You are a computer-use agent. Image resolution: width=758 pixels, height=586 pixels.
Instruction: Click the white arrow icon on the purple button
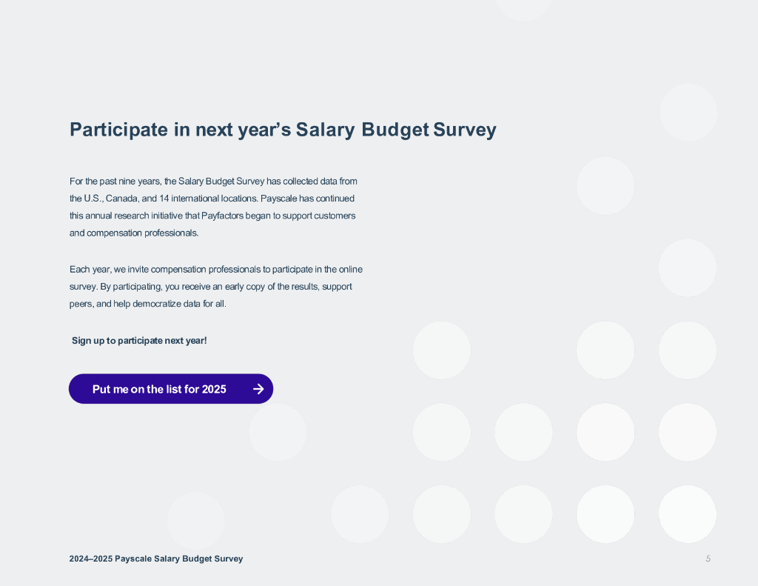coord(258,389)
